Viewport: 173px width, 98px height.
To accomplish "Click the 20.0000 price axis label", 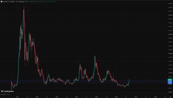I will coord(170,54).
